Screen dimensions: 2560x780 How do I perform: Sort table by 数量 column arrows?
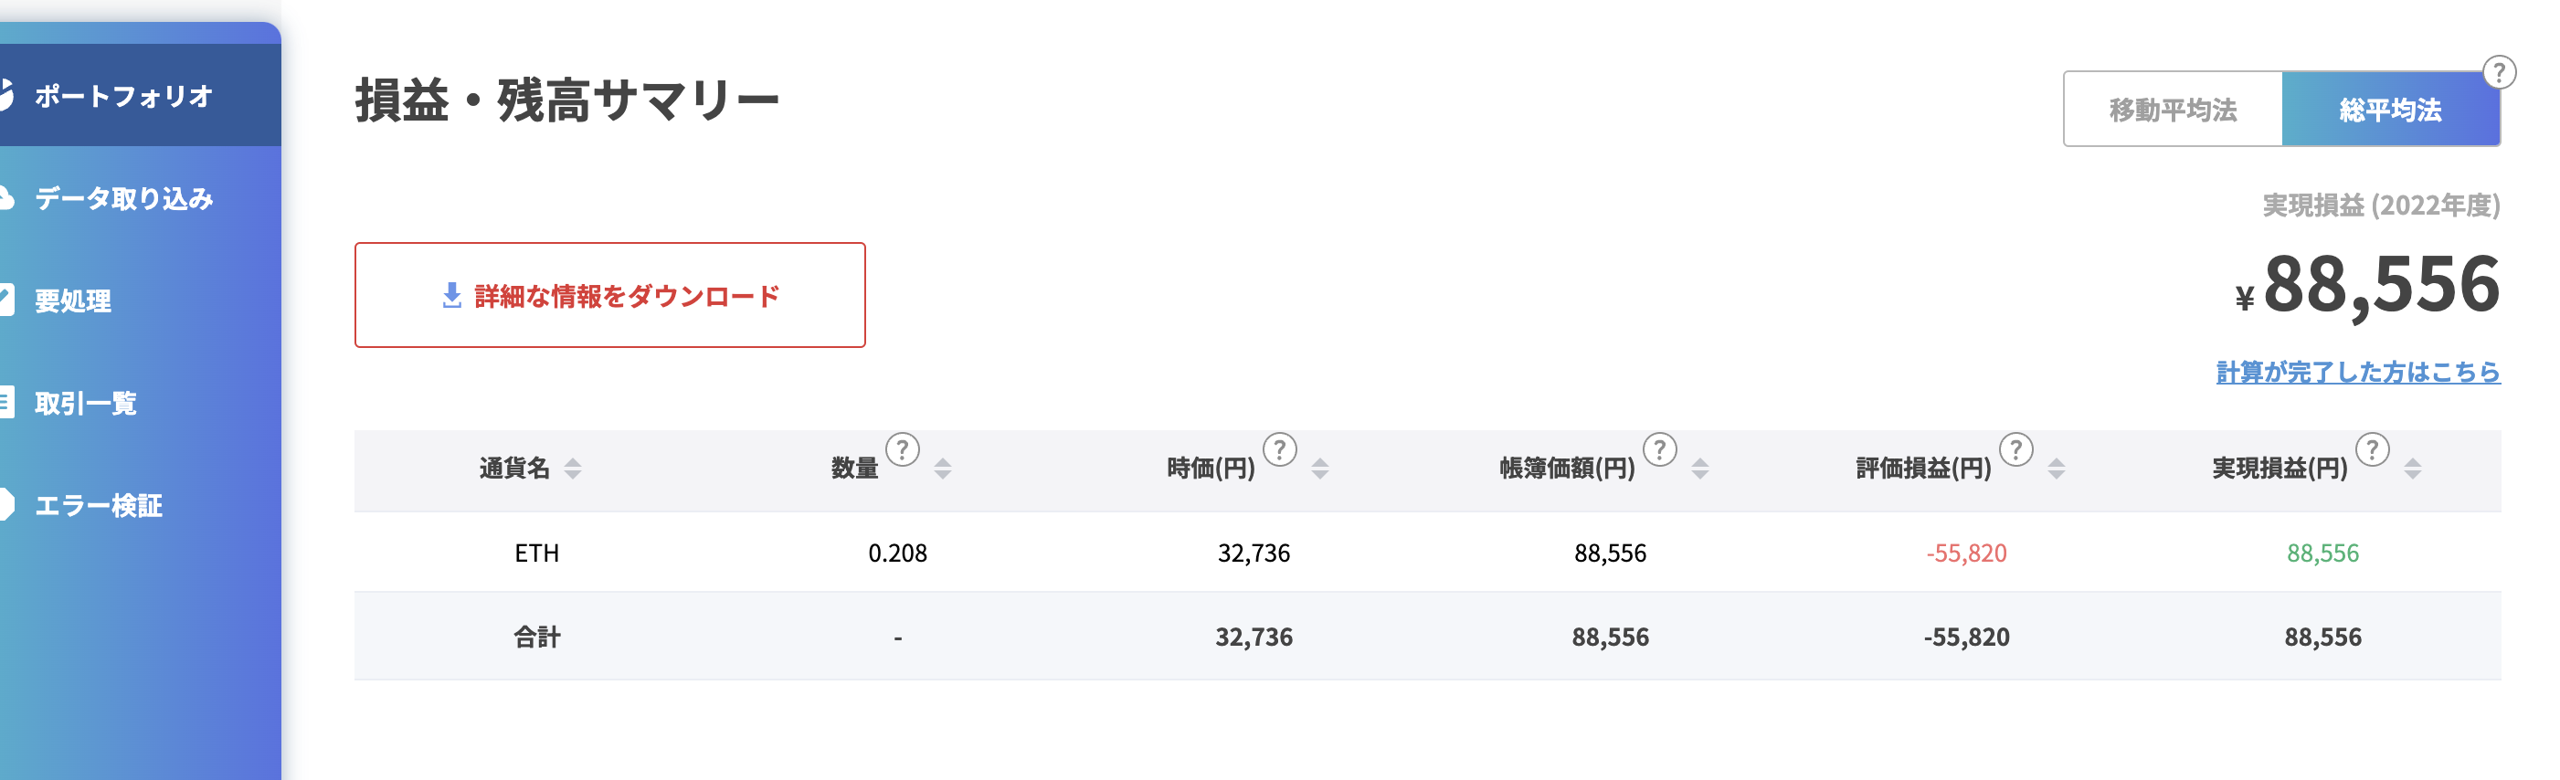tap(943, 468)
